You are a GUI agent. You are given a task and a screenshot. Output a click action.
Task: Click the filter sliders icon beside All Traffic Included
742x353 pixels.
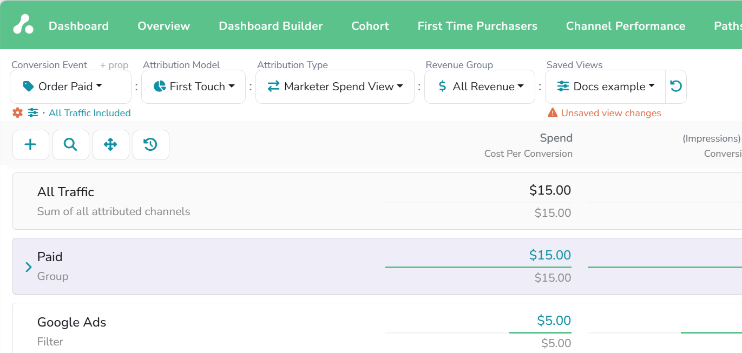pos(33,113)
